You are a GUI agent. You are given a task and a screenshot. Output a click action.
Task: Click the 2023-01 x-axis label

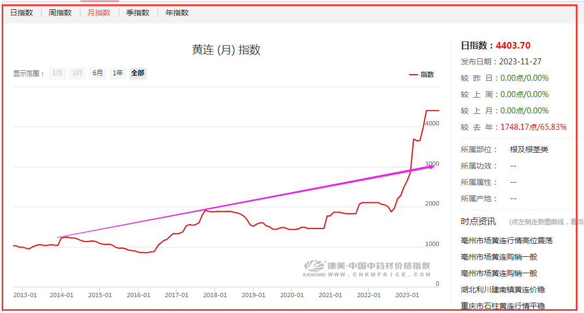(x=407, y=295)
